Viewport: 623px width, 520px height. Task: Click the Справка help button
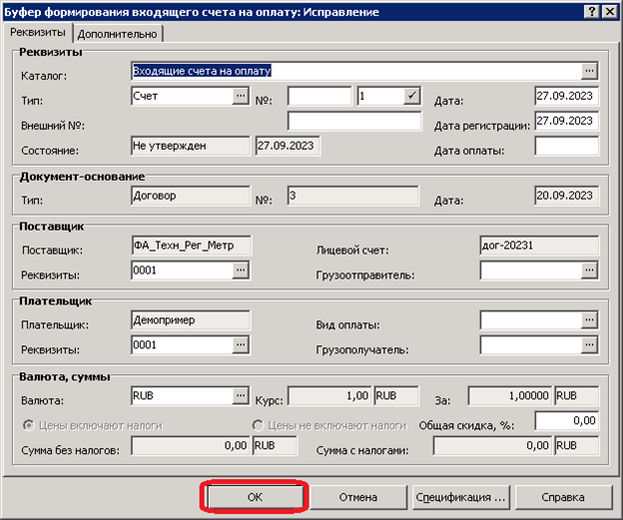[x=562, y=496]
